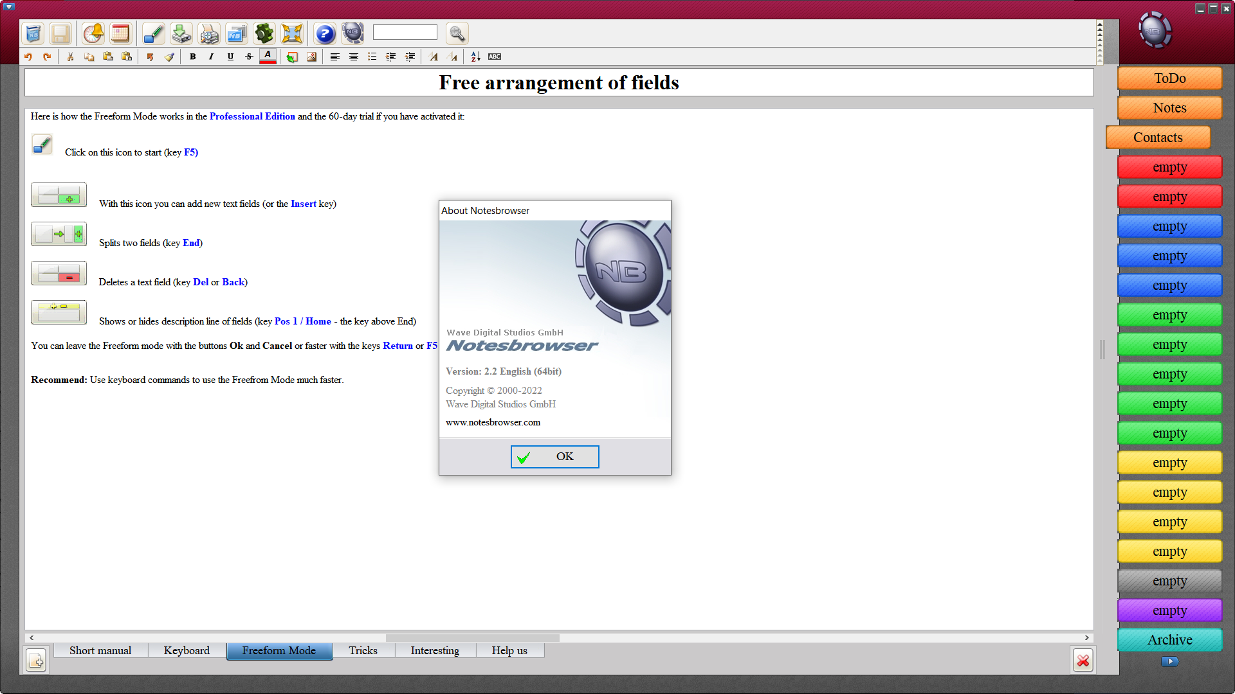1235x694 pixels.
Task: Open the print preview printer icon
Action: [209, 33]
